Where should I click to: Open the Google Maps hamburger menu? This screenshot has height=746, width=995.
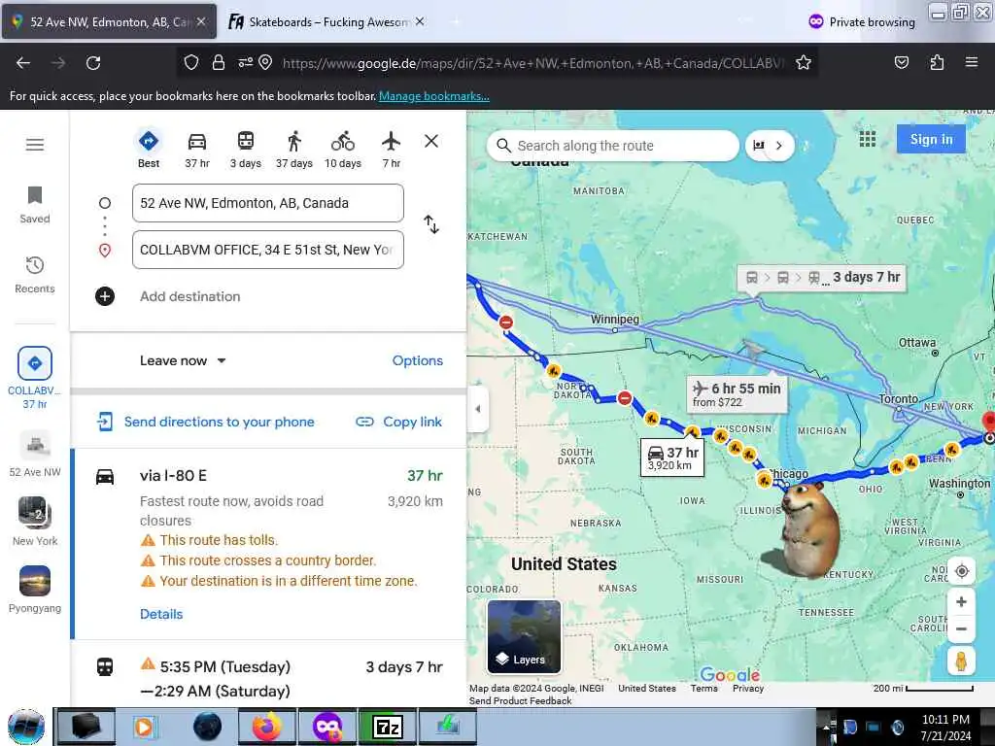click(x=35, y=145)
